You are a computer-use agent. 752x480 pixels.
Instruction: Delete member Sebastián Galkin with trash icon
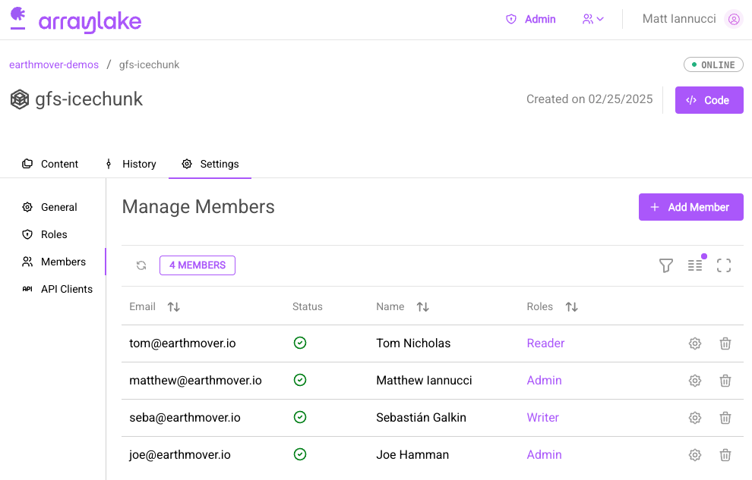725,418
